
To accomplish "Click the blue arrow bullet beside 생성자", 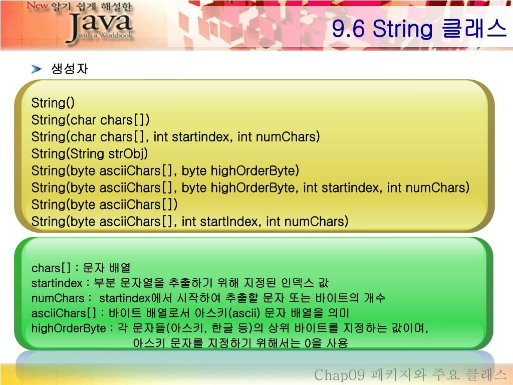I will (x=36, y=69).
